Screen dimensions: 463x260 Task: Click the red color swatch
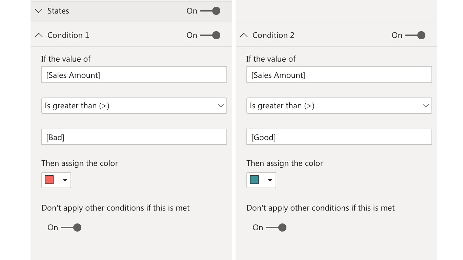click(x=49, y=180)
